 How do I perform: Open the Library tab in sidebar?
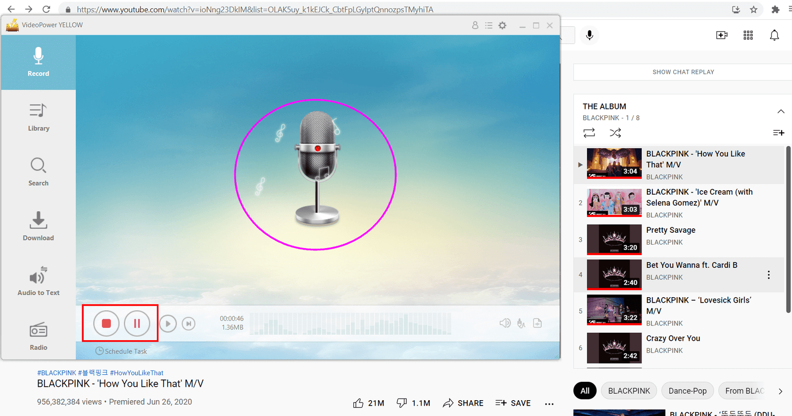[38, 117]
